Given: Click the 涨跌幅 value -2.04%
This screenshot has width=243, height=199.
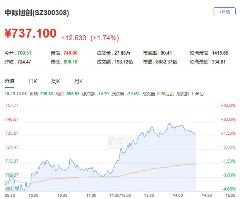Looking at the screenshot, I should tap(133, 94).
